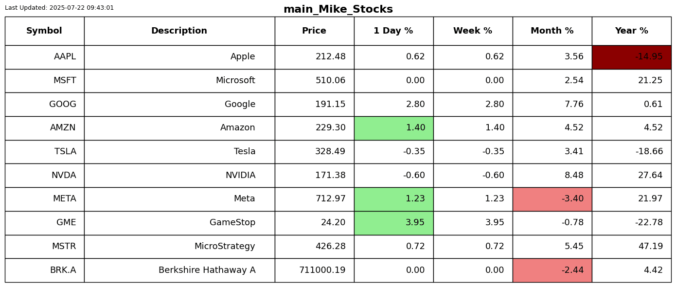Select the Price column header
Screen dimensions: 676x287
314,31
